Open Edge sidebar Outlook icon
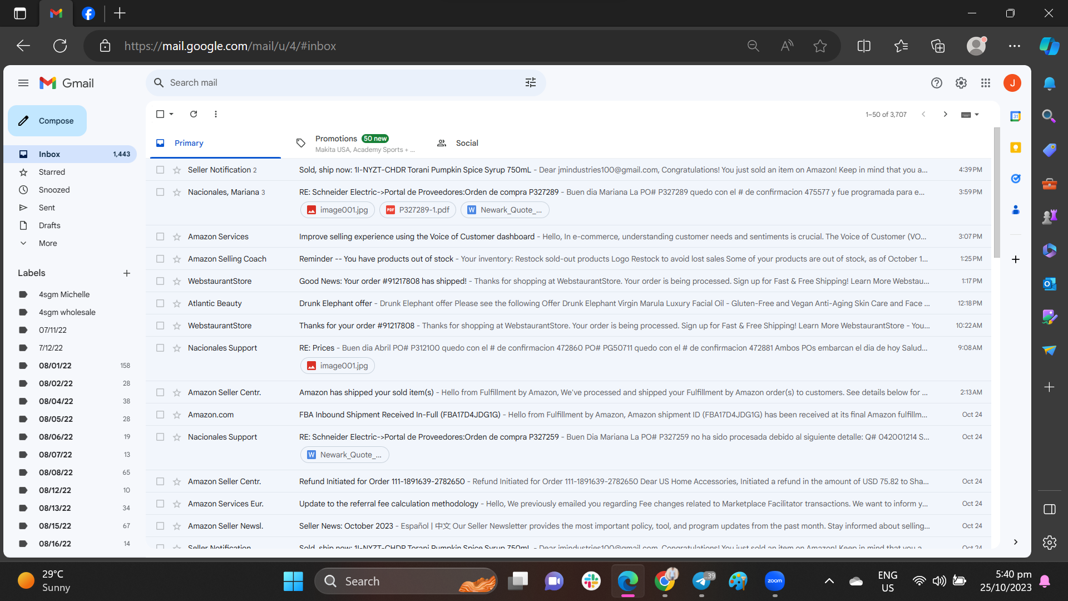Screen dimensions: 1068x601 coord(1049,284)
